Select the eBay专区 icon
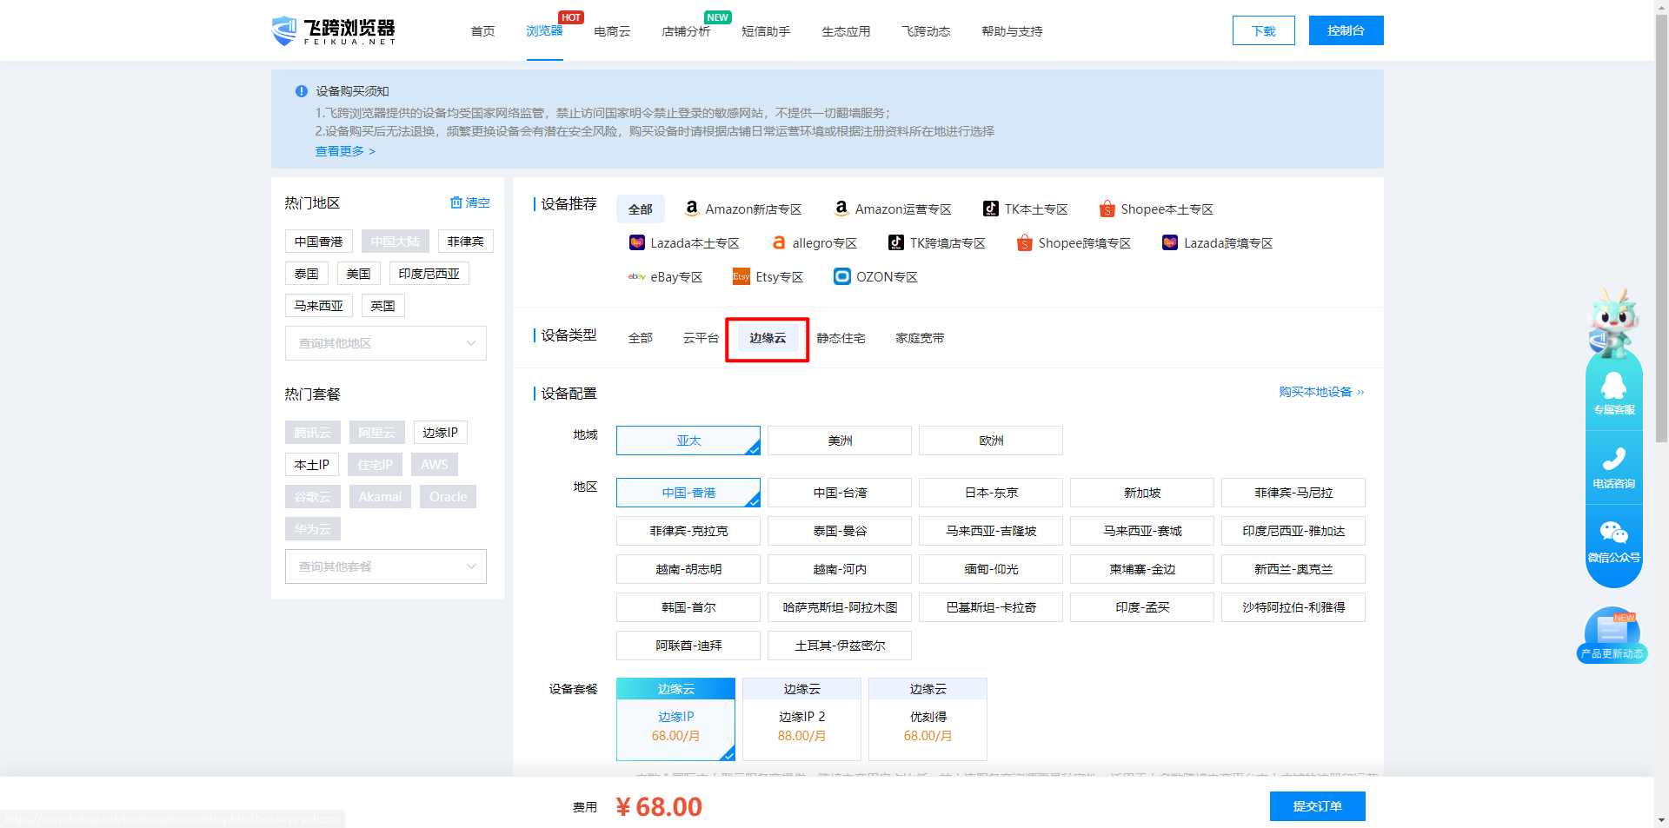 click(x=637, y=276)
